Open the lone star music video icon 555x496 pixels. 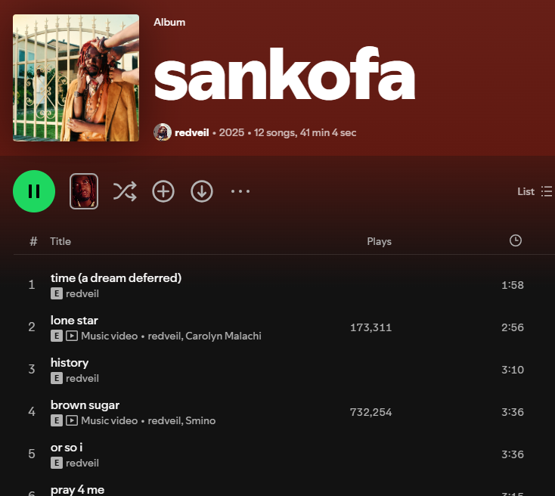72,336
